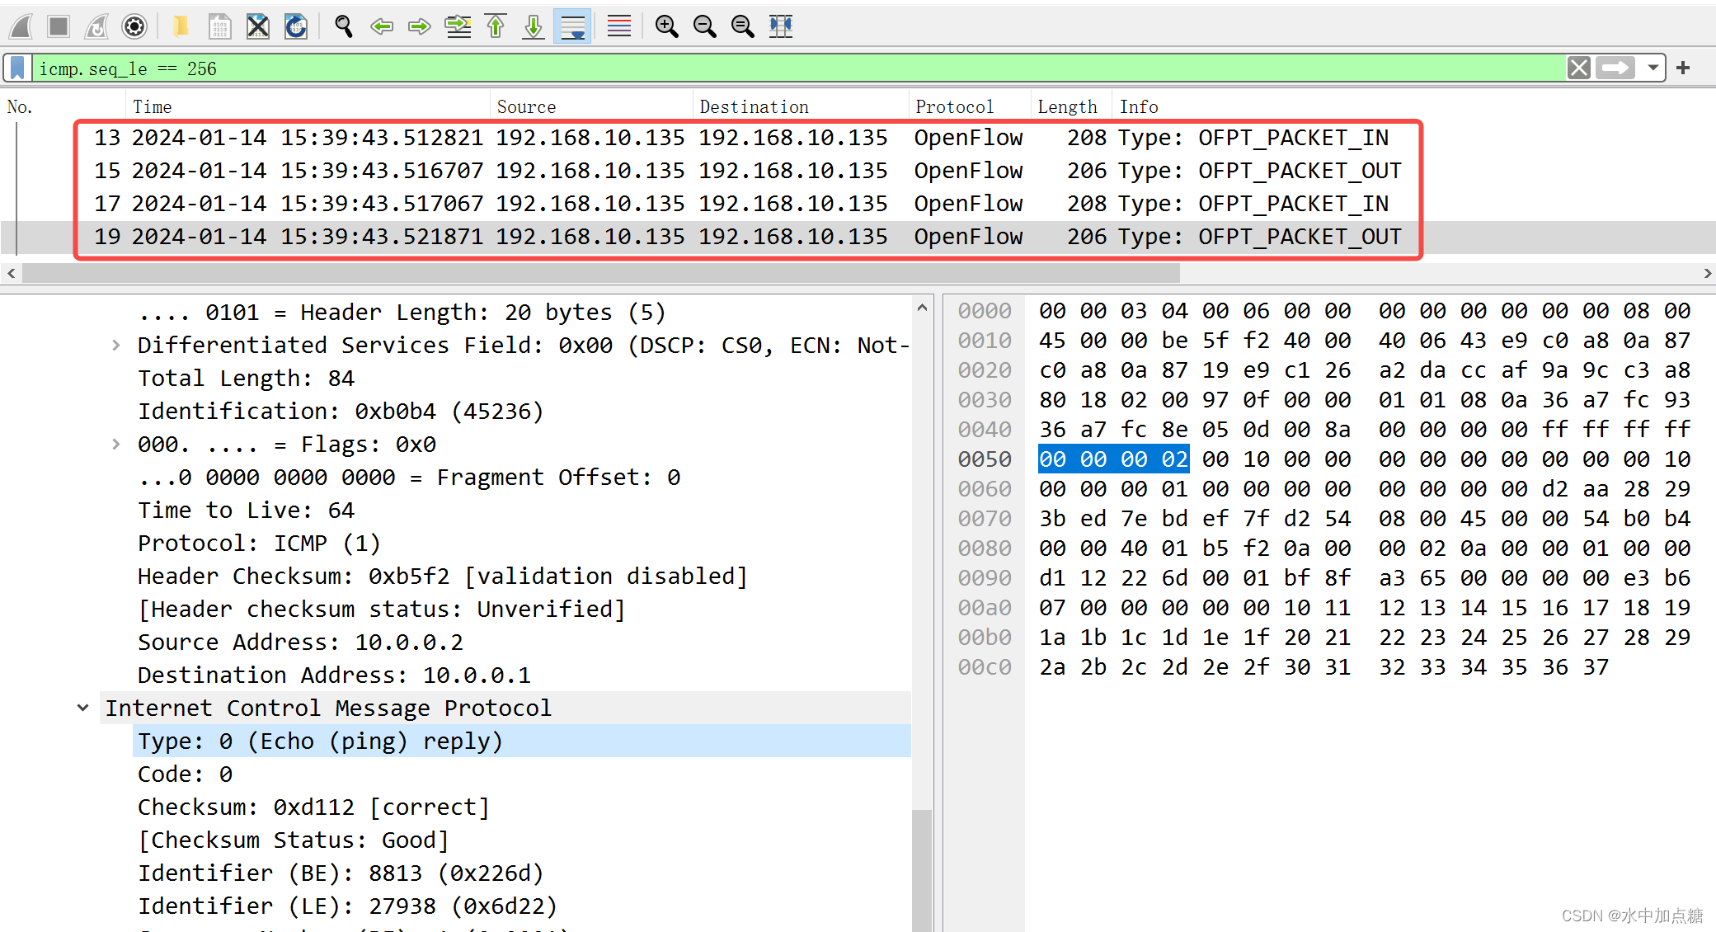Go to the first packet
This screenshot has width=1716, height=932.
(496, 26)
